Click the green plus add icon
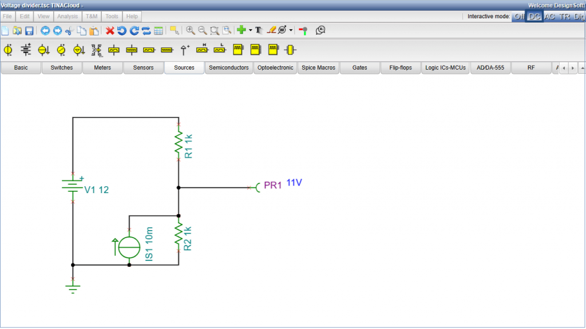 coord(241,30)
